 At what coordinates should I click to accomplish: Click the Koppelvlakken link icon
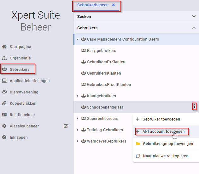coord(4,103)
